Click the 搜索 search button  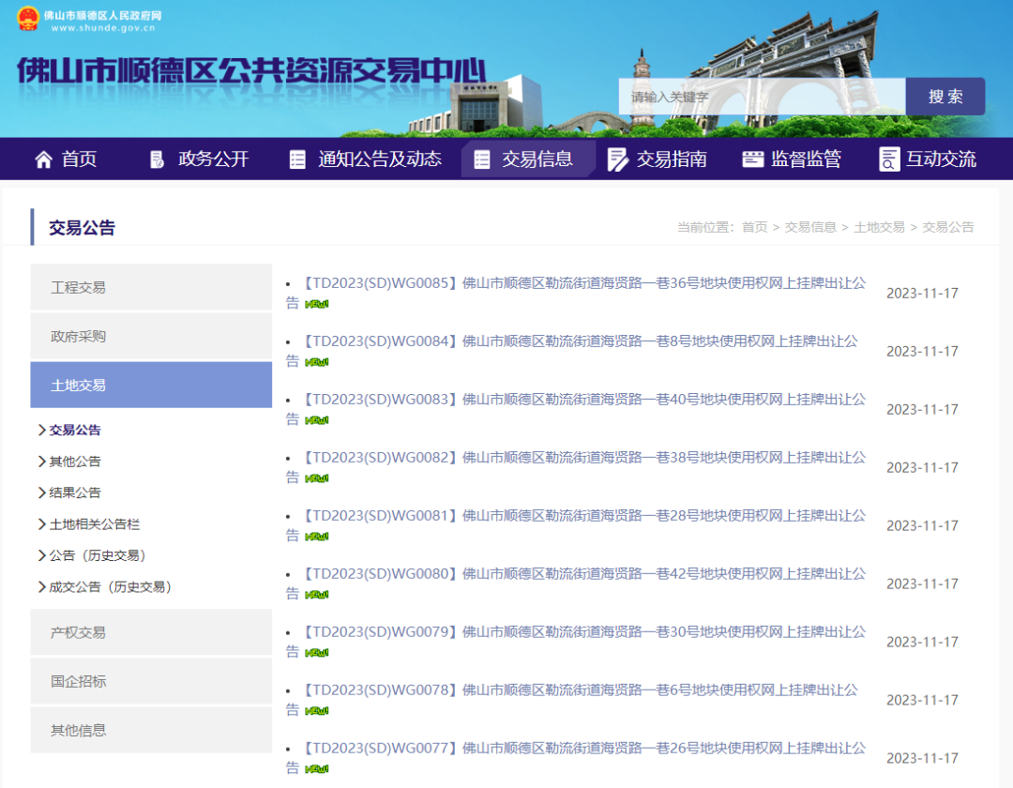click(x=945, y=97)
